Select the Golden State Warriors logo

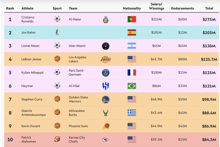[106, 100]
